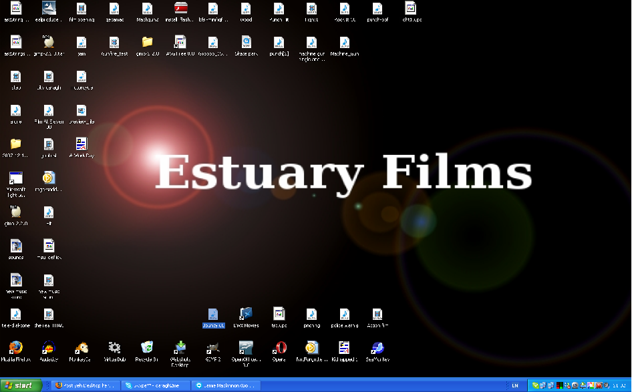Open Audacity audio editor
Screen dimensions: 632x392
point(48,349)
